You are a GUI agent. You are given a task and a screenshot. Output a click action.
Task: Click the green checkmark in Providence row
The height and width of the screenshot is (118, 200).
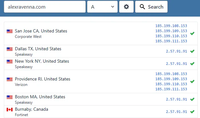pyautogui.click(x=192, y=81)
